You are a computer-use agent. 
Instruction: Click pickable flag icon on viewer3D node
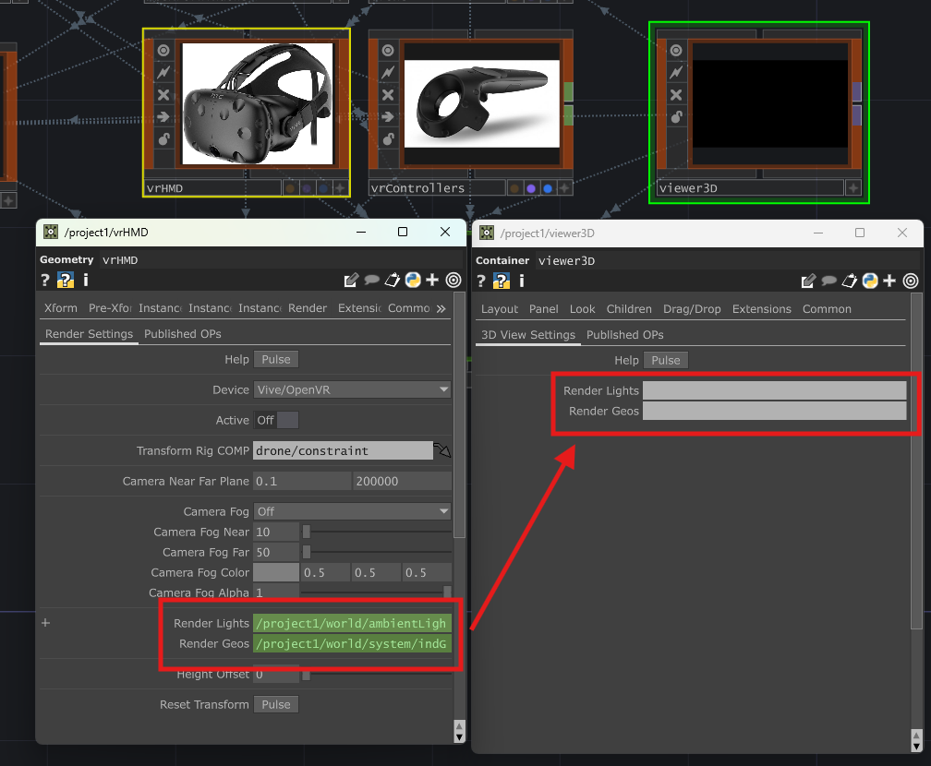point(676,117)
